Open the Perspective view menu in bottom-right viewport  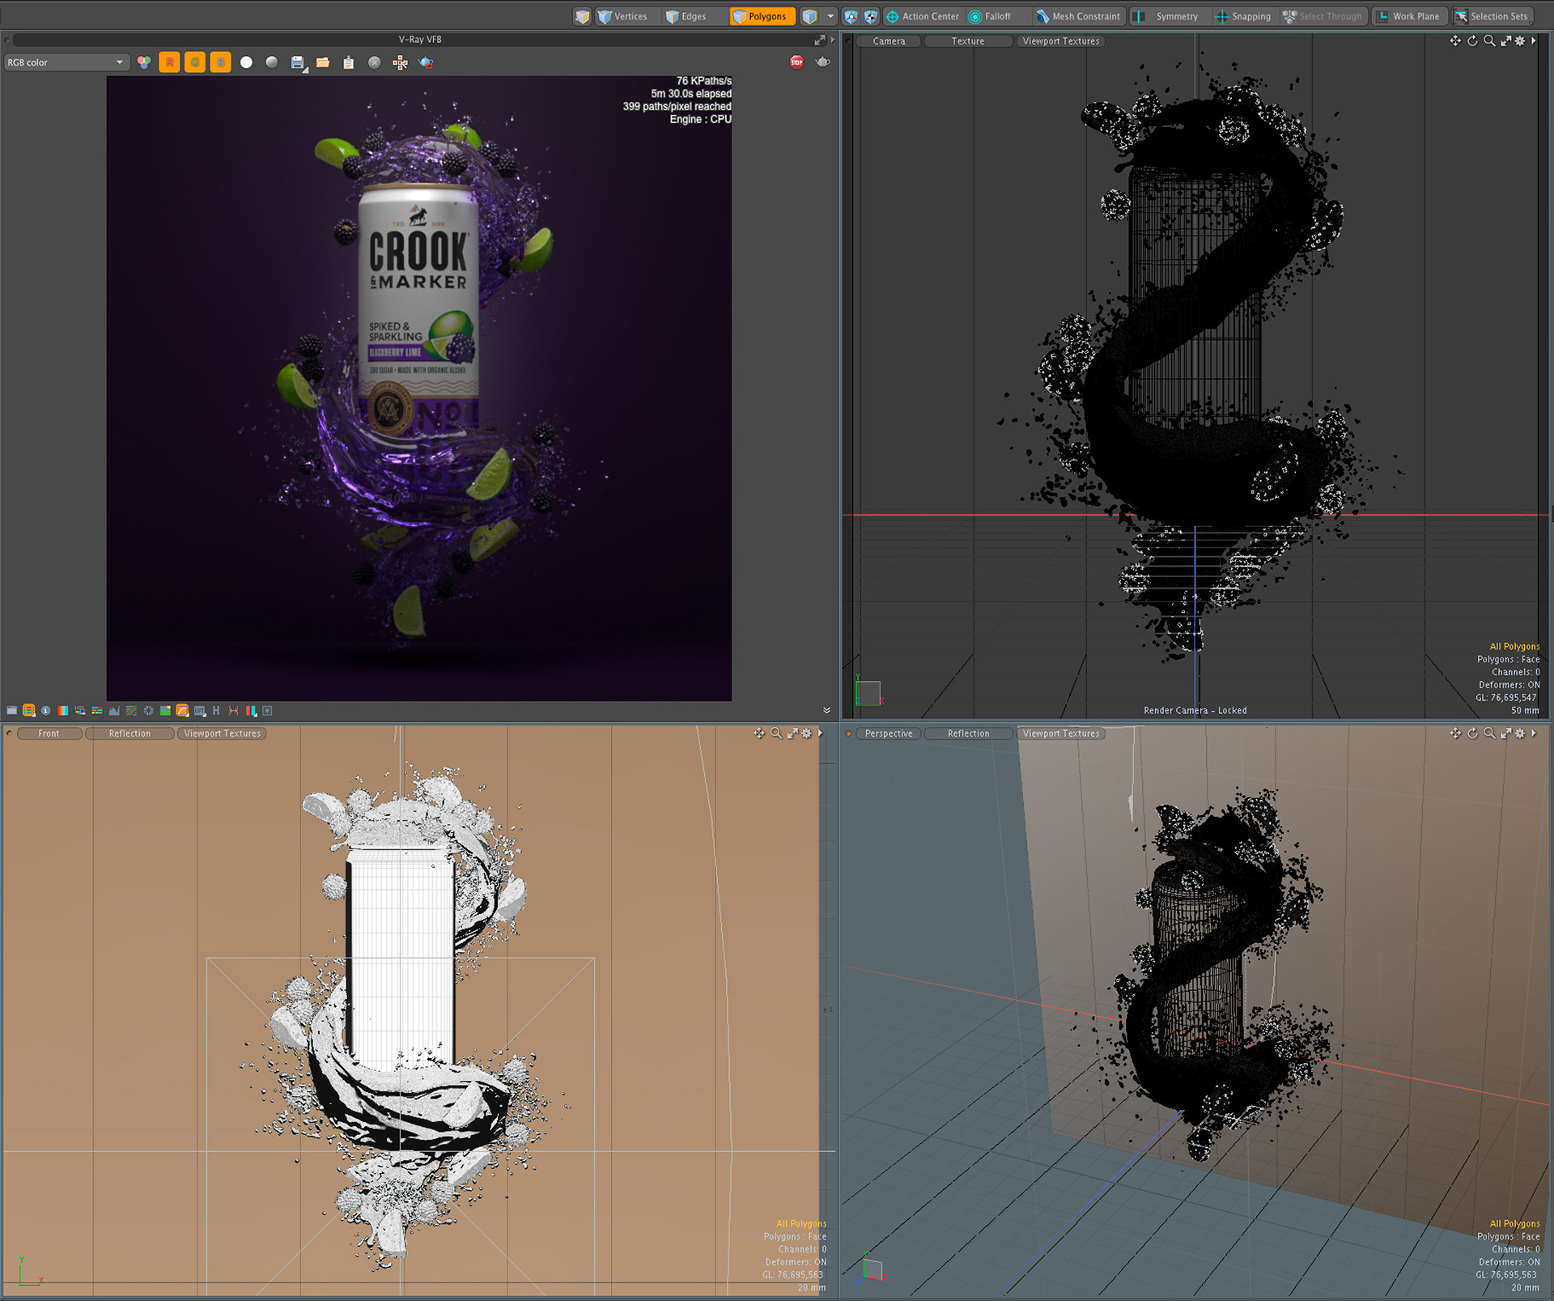(889, 733)
